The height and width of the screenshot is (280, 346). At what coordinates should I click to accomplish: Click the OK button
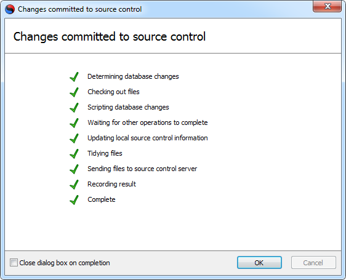point(259,263)
